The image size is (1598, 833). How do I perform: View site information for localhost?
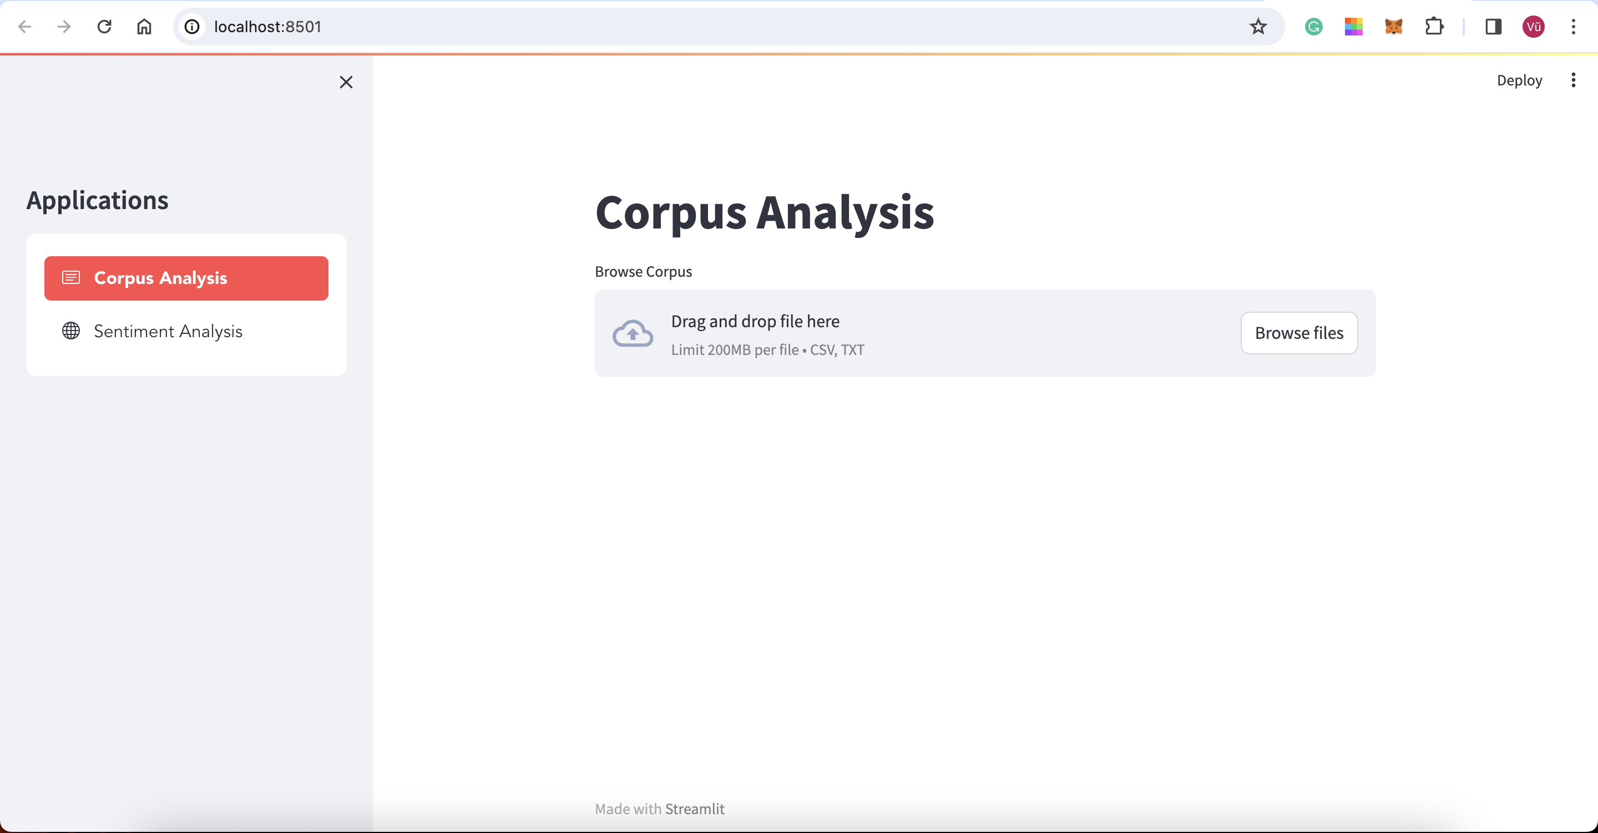[x=193, y=27]
